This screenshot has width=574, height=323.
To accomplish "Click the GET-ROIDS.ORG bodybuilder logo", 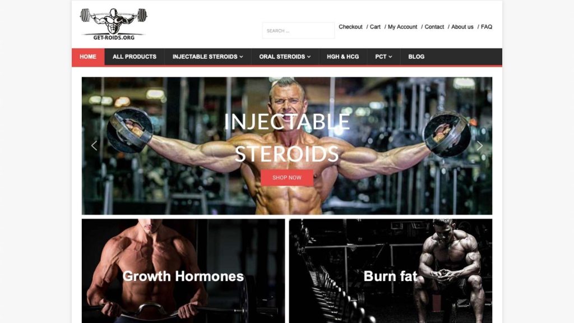I will [113, 24].
